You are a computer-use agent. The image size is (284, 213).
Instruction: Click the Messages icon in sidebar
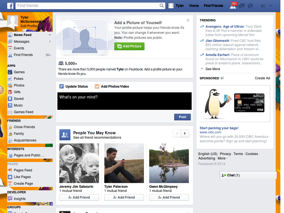coord(10,42)
